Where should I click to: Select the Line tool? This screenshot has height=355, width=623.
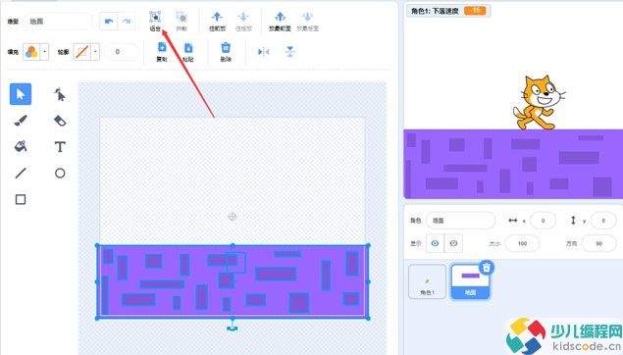pos(21,173)
